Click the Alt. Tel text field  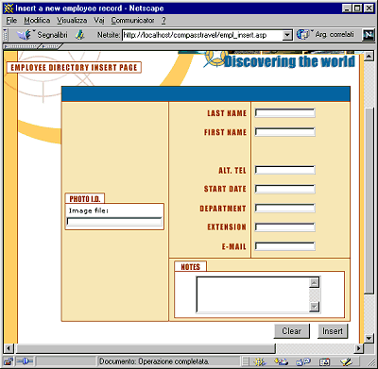[x=284, y=170]
